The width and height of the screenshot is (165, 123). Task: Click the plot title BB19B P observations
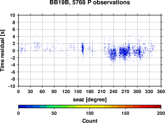click(x=90, y=2)
